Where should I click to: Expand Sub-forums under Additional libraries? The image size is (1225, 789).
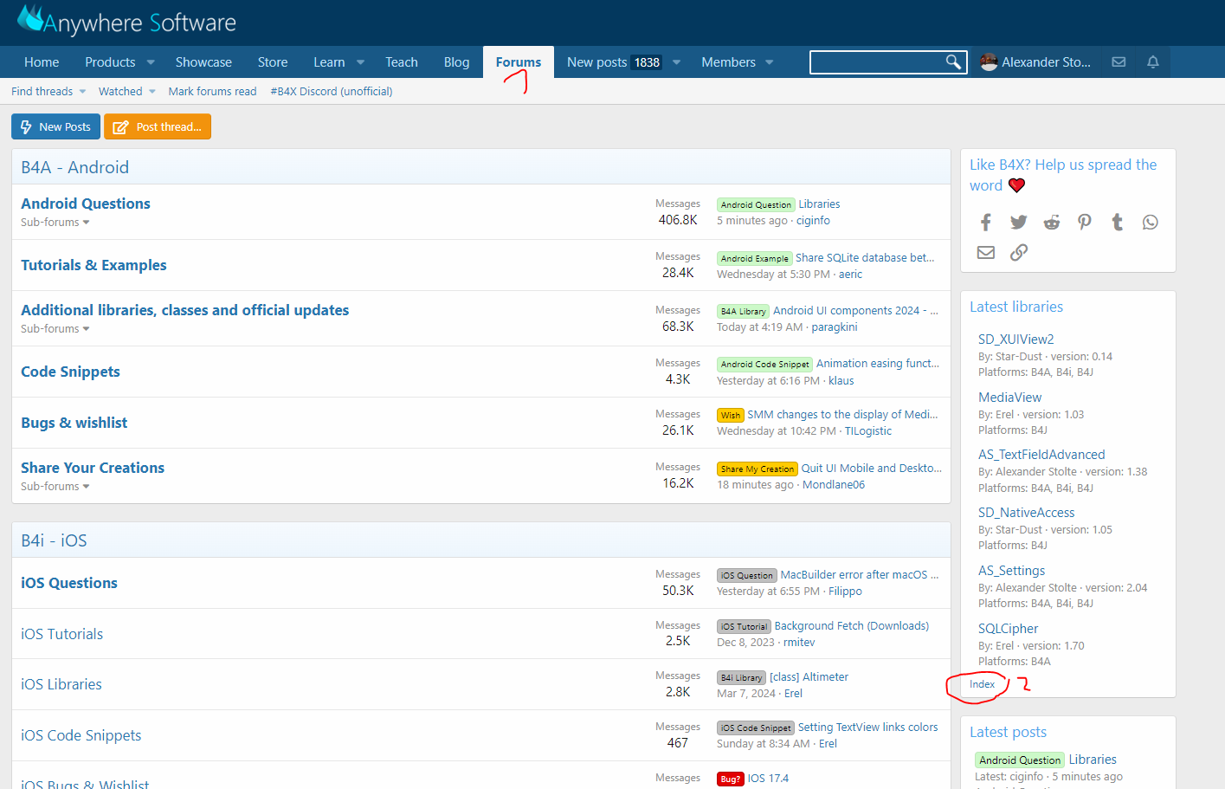pyautogui.click(x=55, y=329)
